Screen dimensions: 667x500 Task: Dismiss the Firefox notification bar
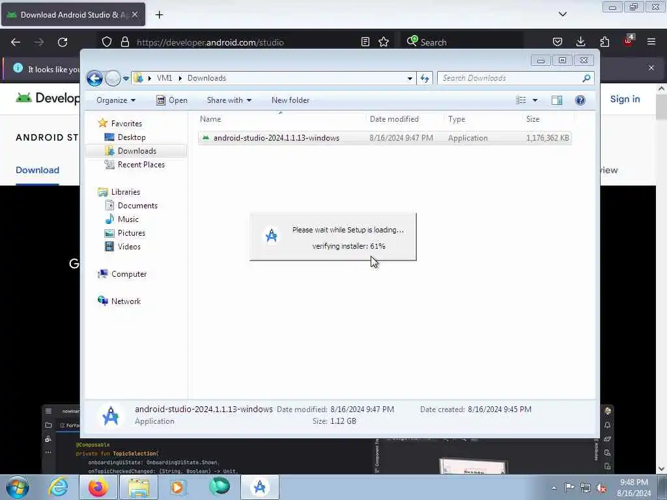[x=651, y=68]
